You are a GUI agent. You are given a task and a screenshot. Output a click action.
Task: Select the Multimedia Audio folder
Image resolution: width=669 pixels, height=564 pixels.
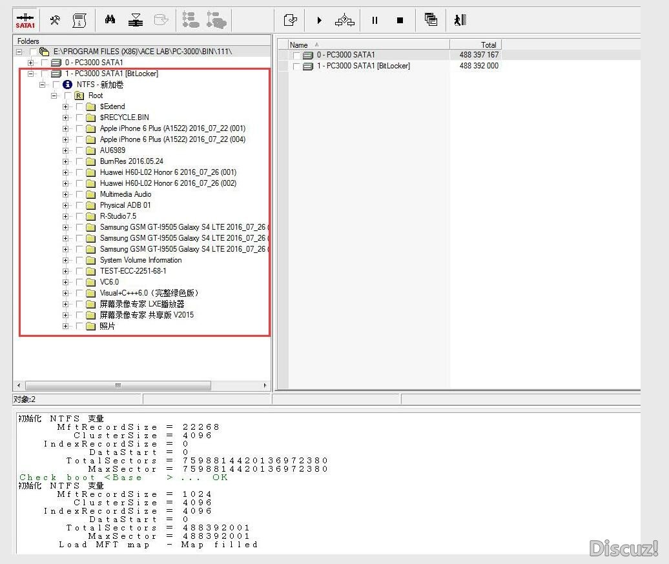coord(125,194)
